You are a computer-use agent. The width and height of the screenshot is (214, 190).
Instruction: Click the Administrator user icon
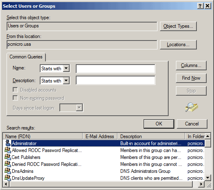tap(8, 143)
